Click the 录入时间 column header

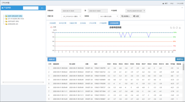click(x=72, y=64)
